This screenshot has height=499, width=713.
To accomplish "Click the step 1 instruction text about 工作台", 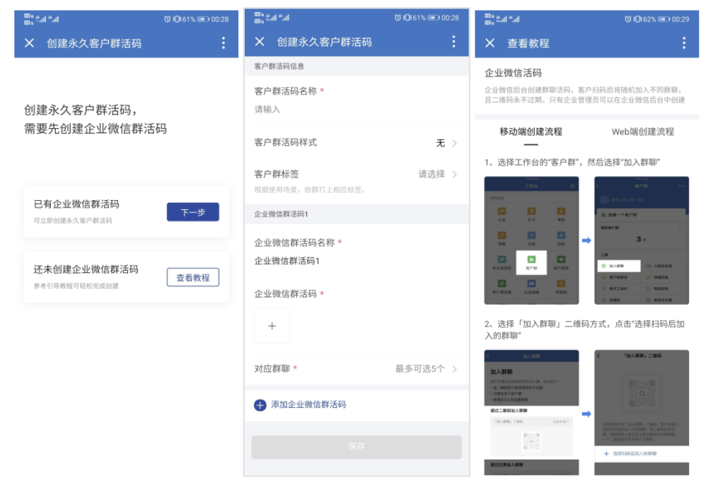I will tap(572, 163).
